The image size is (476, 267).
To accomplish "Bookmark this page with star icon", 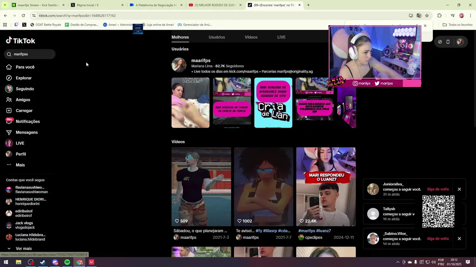I will pos(427,16).
